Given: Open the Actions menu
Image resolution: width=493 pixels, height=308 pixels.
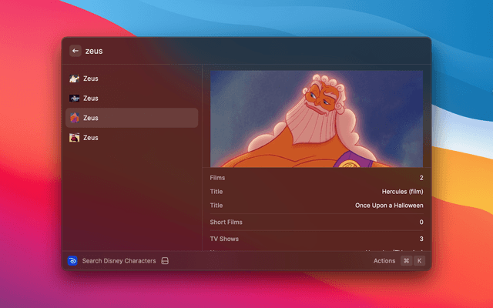Looking at the screenshot, I should click(x=384, y=261).
